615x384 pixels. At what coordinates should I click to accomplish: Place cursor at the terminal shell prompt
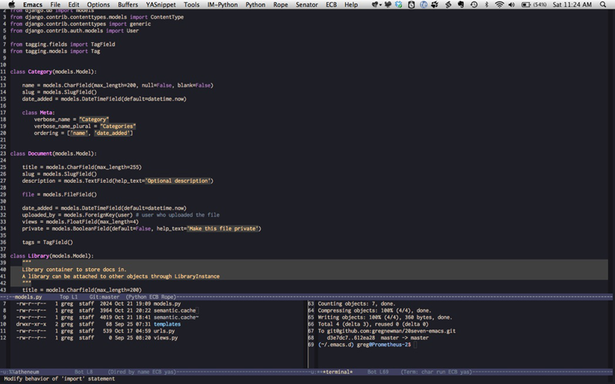tap(414, 346)
